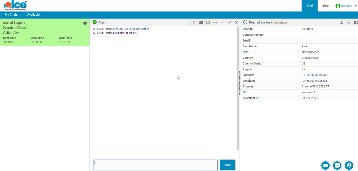Screen dimensions: 358x171
Task: Click the round person profile button
Action: point(349,165)
